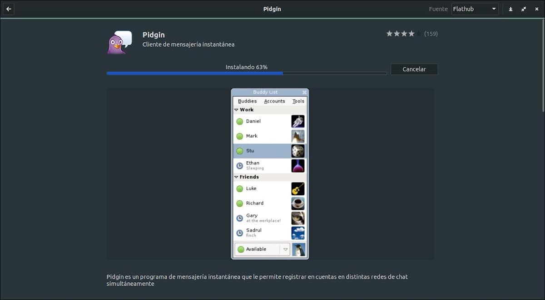545x300 pixels.
Task: Cancel the Pidgin installation
Action: point(414,69)
